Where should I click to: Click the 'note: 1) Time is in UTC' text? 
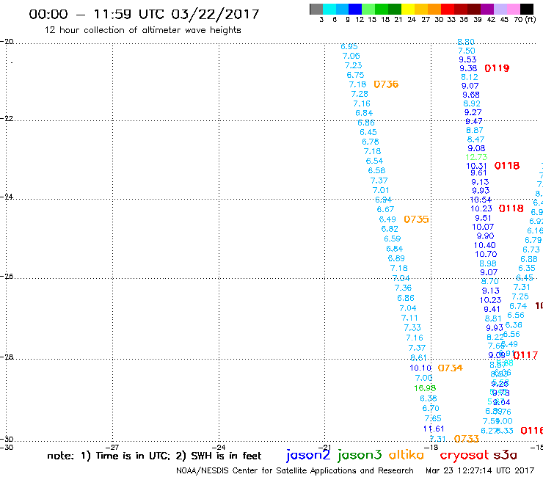109,456
